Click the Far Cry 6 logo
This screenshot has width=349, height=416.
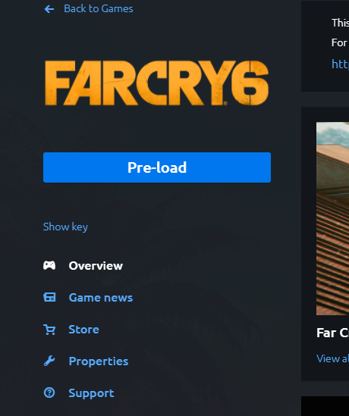pyautogui.click(x=157, y=83)
